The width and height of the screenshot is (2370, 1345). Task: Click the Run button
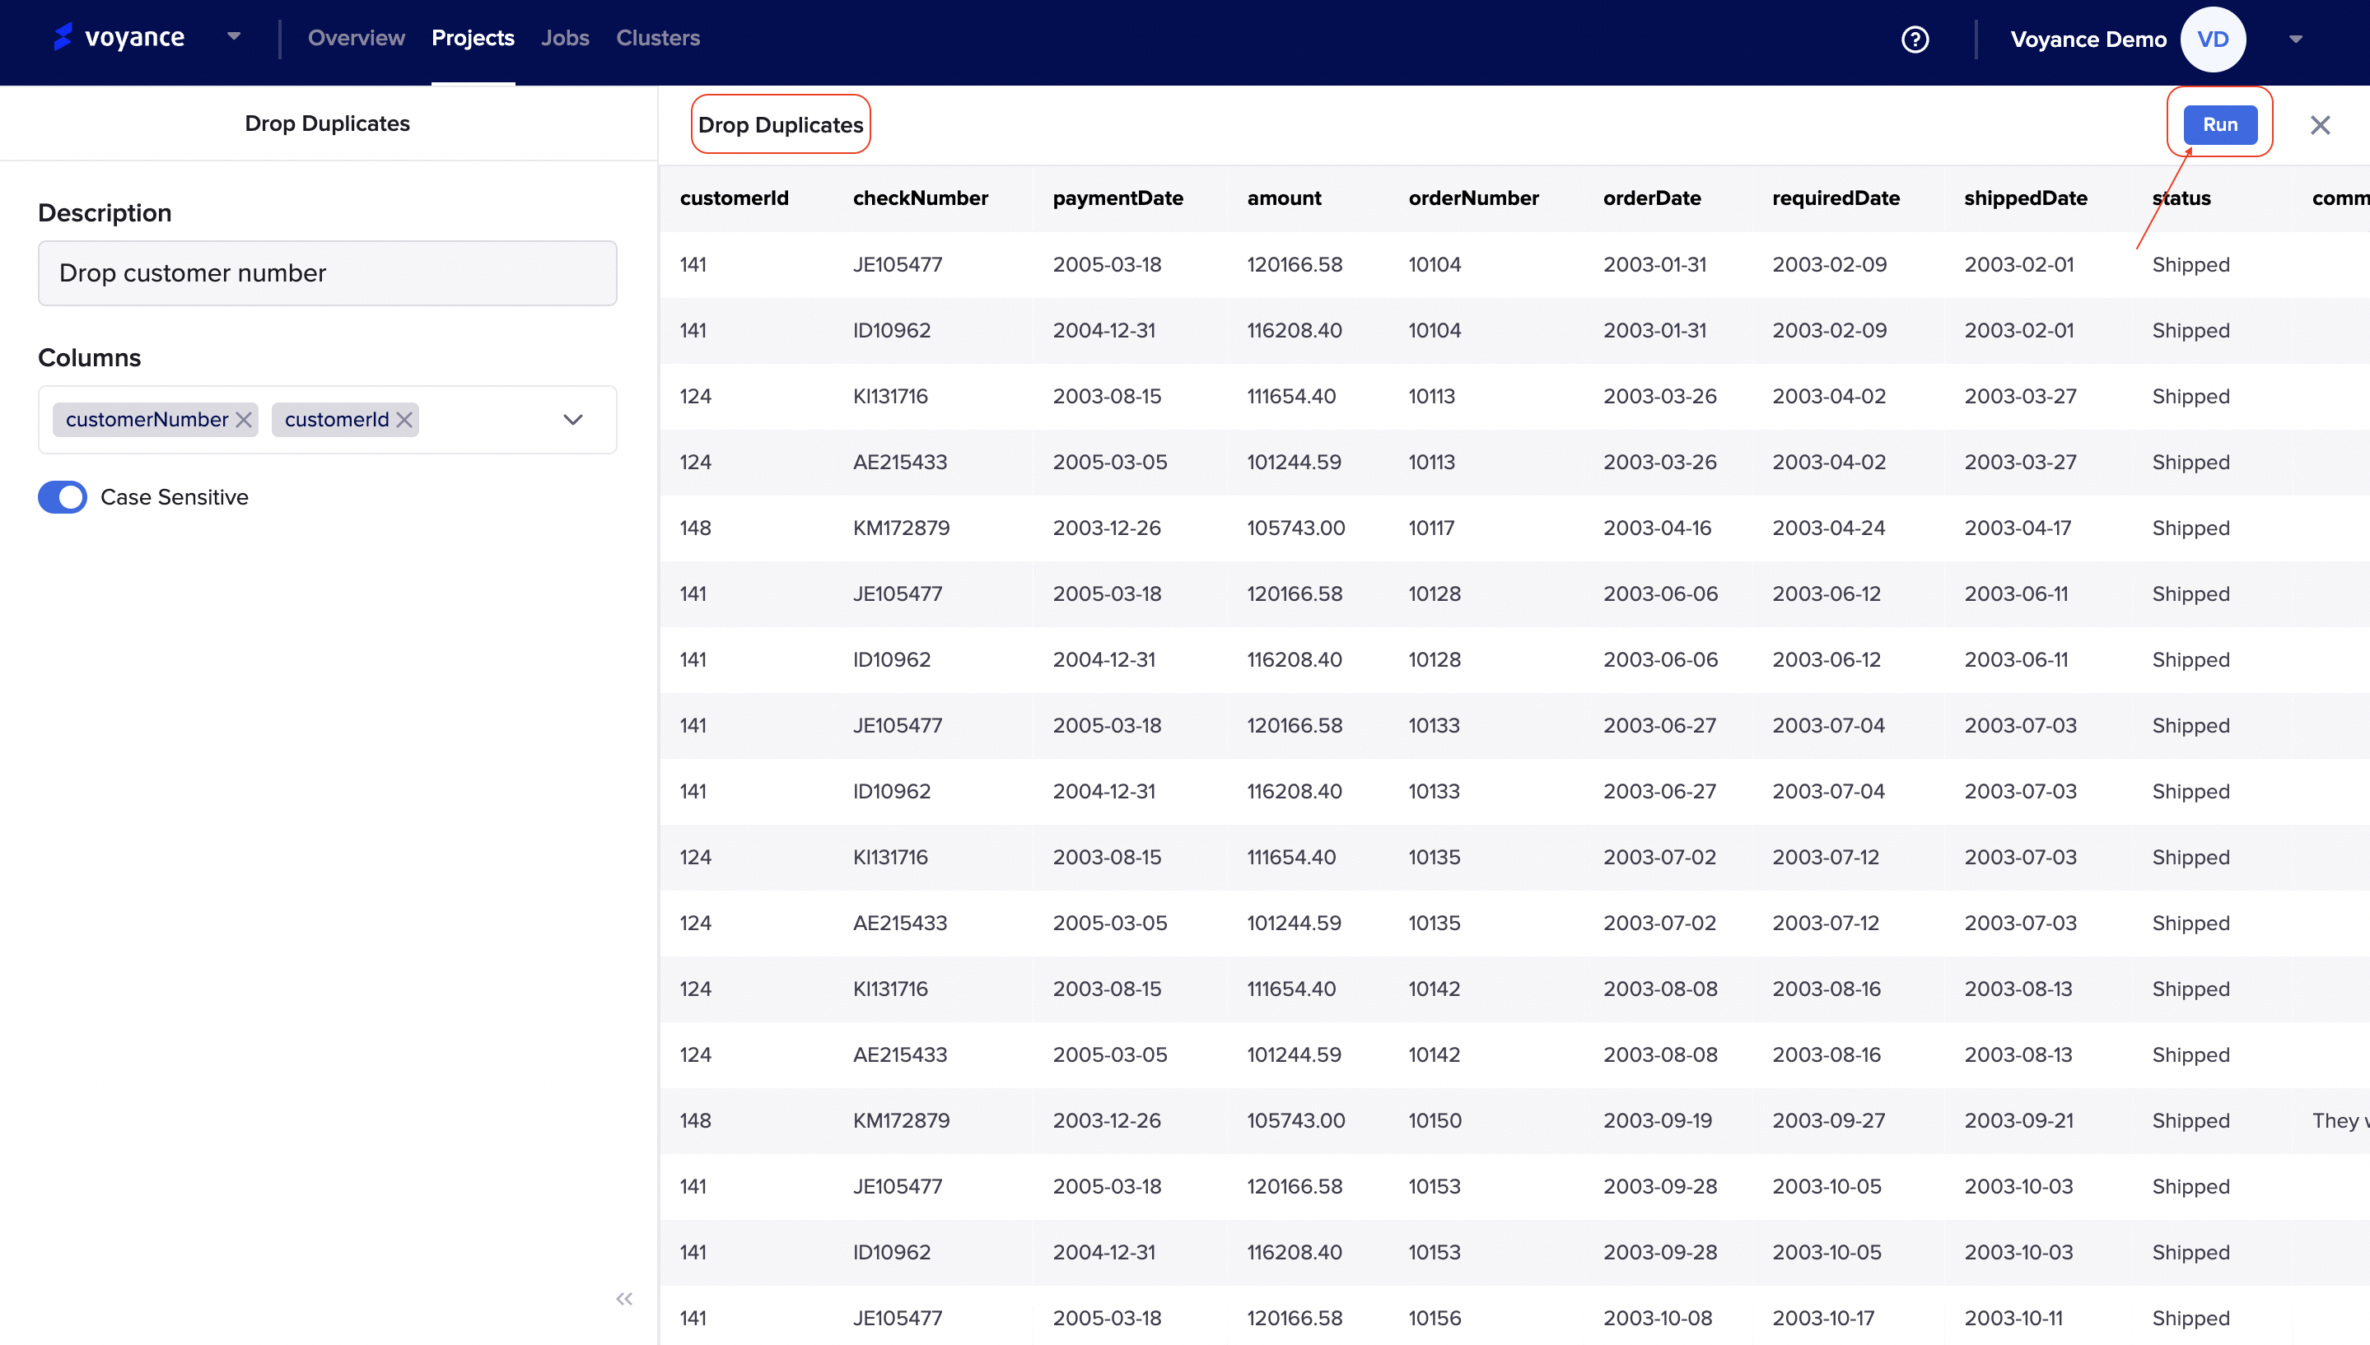click(2219, 125)
